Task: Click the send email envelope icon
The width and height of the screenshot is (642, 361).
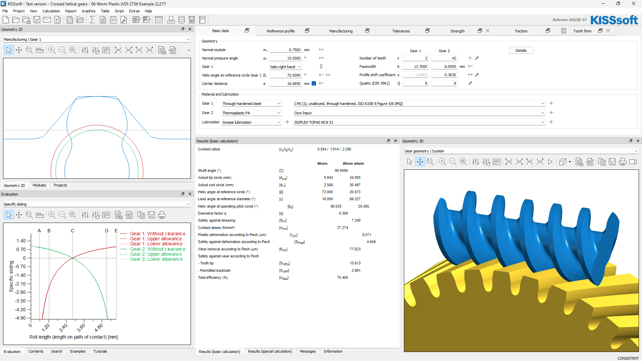Action: [47, 20]
